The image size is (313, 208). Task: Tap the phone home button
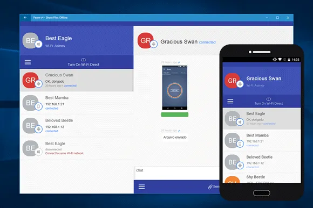pos(262,193)
